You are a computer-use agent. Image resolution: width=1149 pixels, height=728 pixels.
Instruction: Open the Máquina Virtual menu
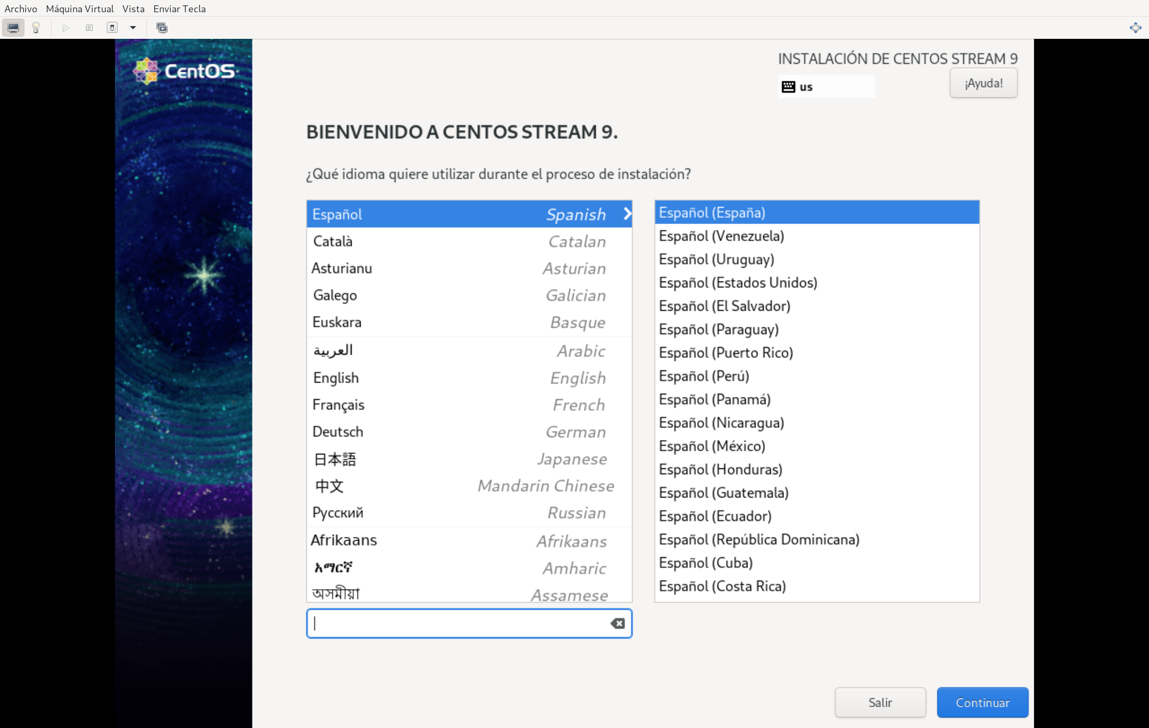80,9
